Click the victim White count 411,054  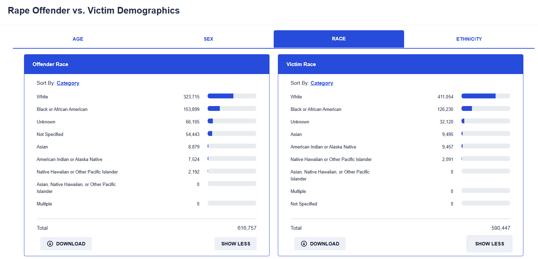coord(445,97)
